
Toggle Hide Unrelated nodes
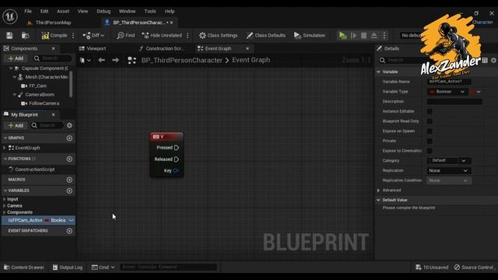click(x=162, y=35)
